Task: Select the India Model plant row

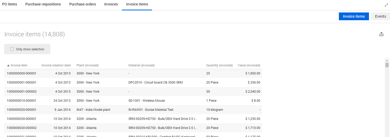Action: click(x=93, y=110)
